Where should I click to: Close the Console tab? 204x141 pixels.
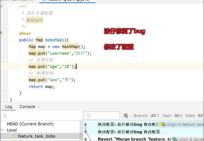point(38,107)
